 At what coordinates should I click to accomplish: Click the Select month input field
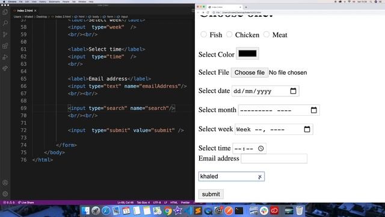[x=279, y=110]
